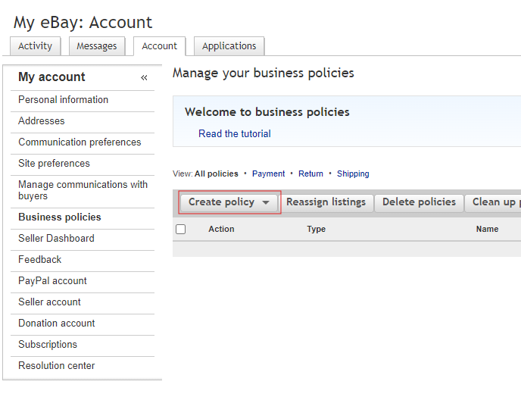
Task: Tick the select-all policies checkbox
Action: [181, 229]
